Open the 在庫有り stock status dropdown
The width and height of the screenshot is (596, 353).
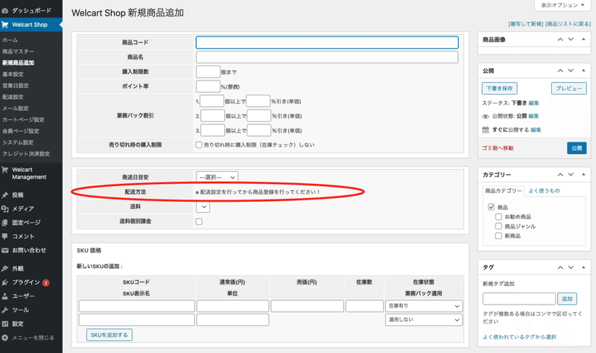coord(424,306)
